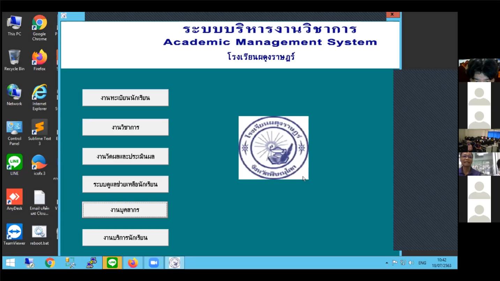Open Google Chrome desktop shortcut
Viewport: 500px width, 281px height.
[x=39, y=24]
